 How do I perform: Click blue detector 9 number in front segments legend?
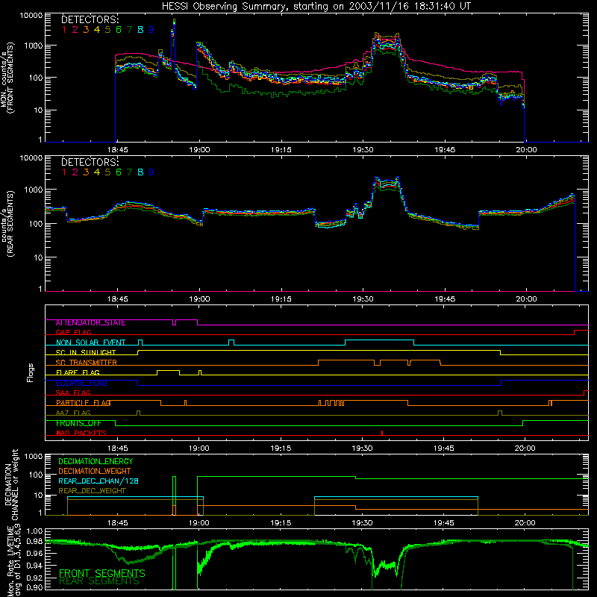pos(151,30)
